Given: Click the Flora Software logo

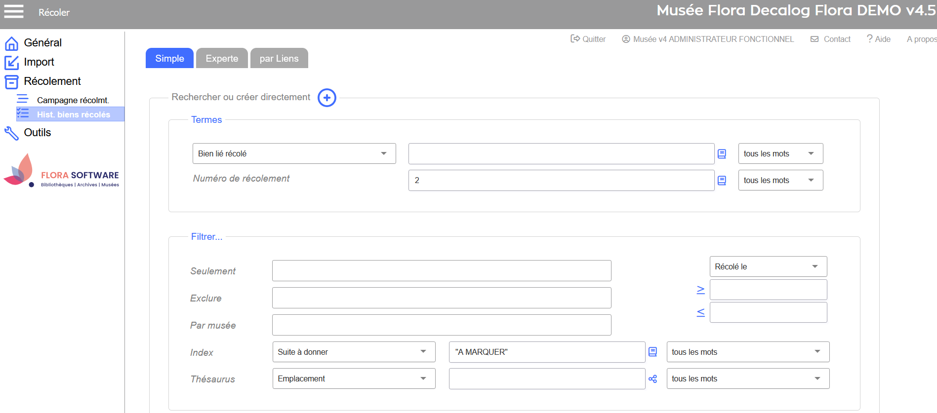Looking at the screenshot, I should (62, 171).
